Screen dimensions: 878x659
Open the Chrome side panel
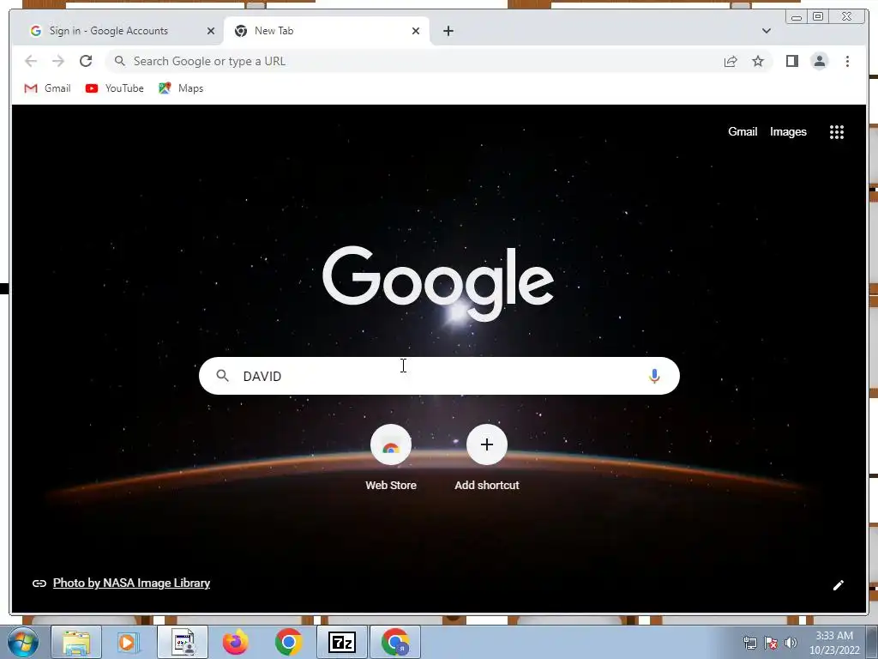click(x=791, y=61)
